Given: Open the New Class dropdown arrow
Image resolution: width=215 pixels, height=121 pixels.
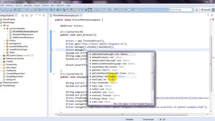Looking at the screenshot, I should (x=43, y=10).
